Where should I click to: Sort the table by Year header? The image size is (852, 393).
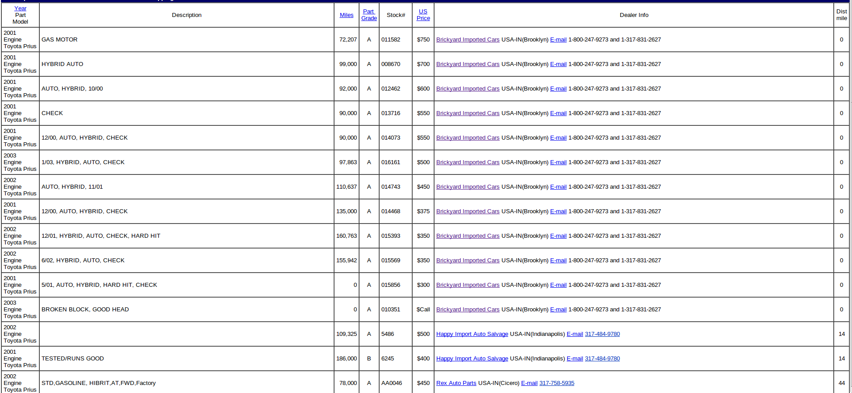[20, 8]
